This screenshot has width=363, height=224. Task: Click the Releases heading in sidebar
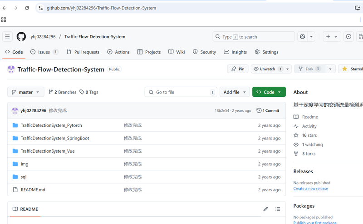[303, 171]
